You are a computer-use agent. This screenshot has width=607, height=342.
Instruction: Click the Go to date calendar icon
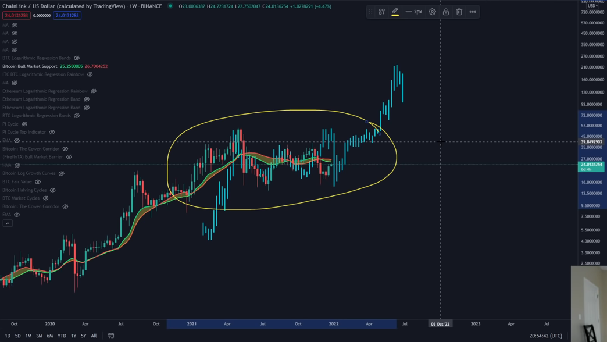pyautogui.click(x=111, y=336)
